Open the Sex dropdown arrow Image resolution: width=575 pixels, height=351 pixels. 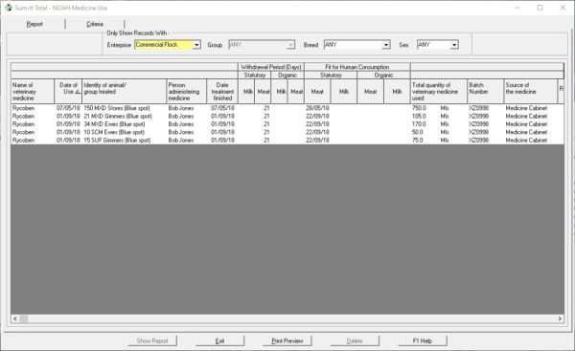tap(454, 45)
